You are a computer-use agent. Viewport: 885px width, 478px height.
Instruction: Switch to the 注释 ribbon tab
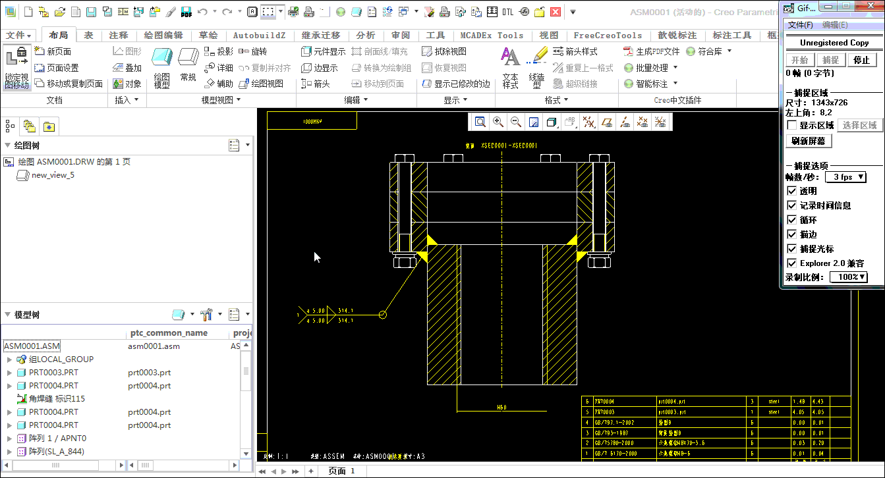[119, 36]
